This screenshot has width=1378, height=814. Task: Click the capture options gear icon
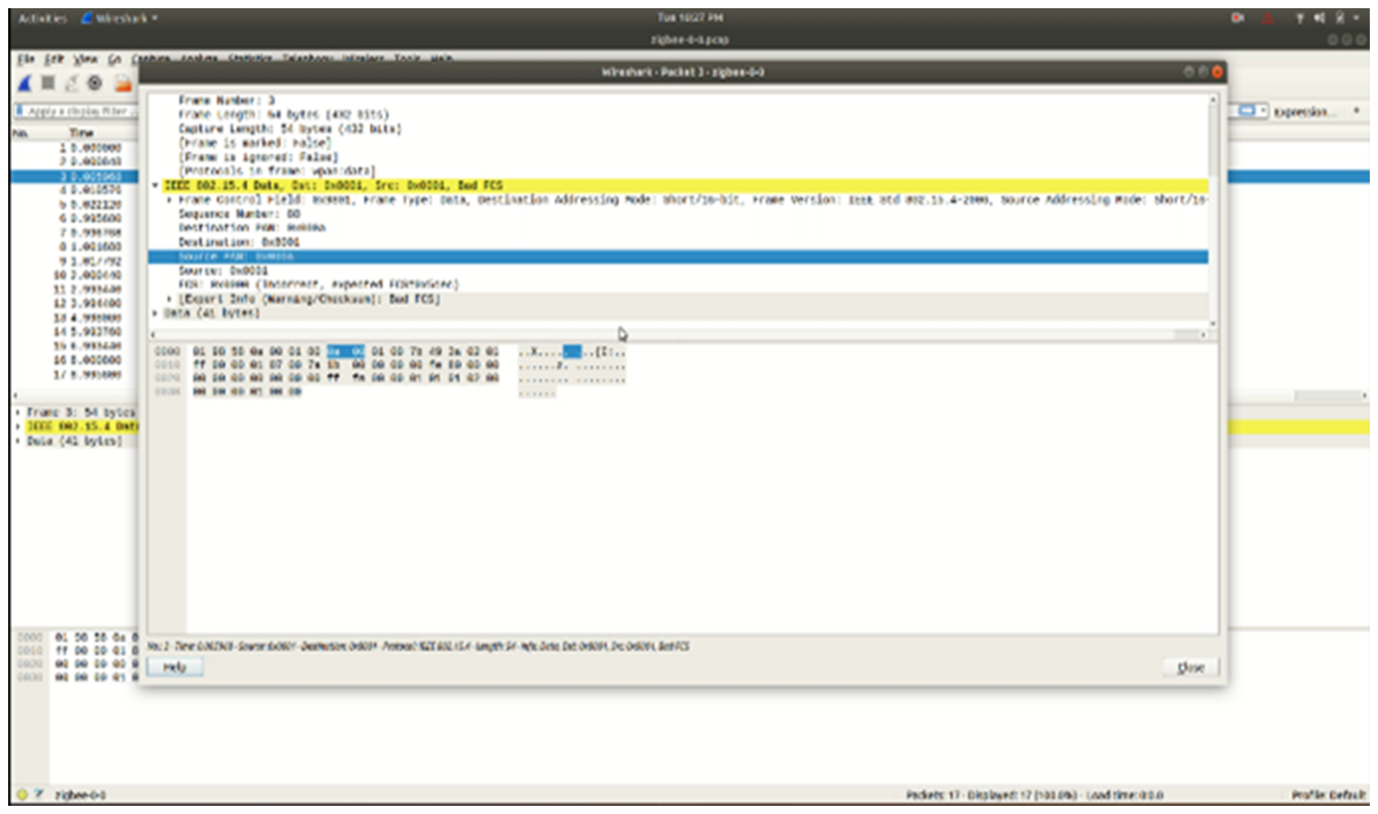click(95, 83)
